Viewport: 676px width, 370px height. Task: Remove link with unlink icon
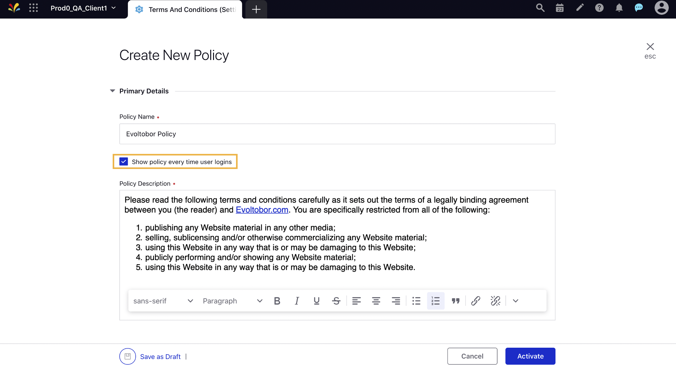[495, 301]
